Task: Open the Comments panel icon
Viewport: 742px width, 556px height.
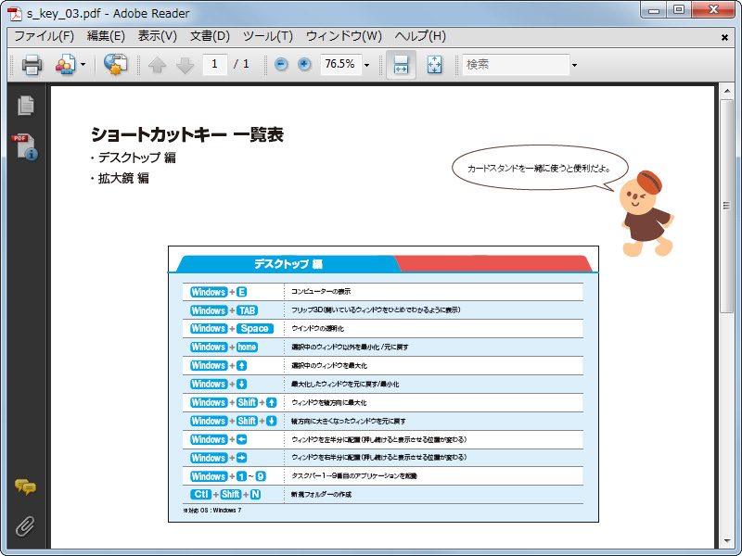Action: coord(25,486)
